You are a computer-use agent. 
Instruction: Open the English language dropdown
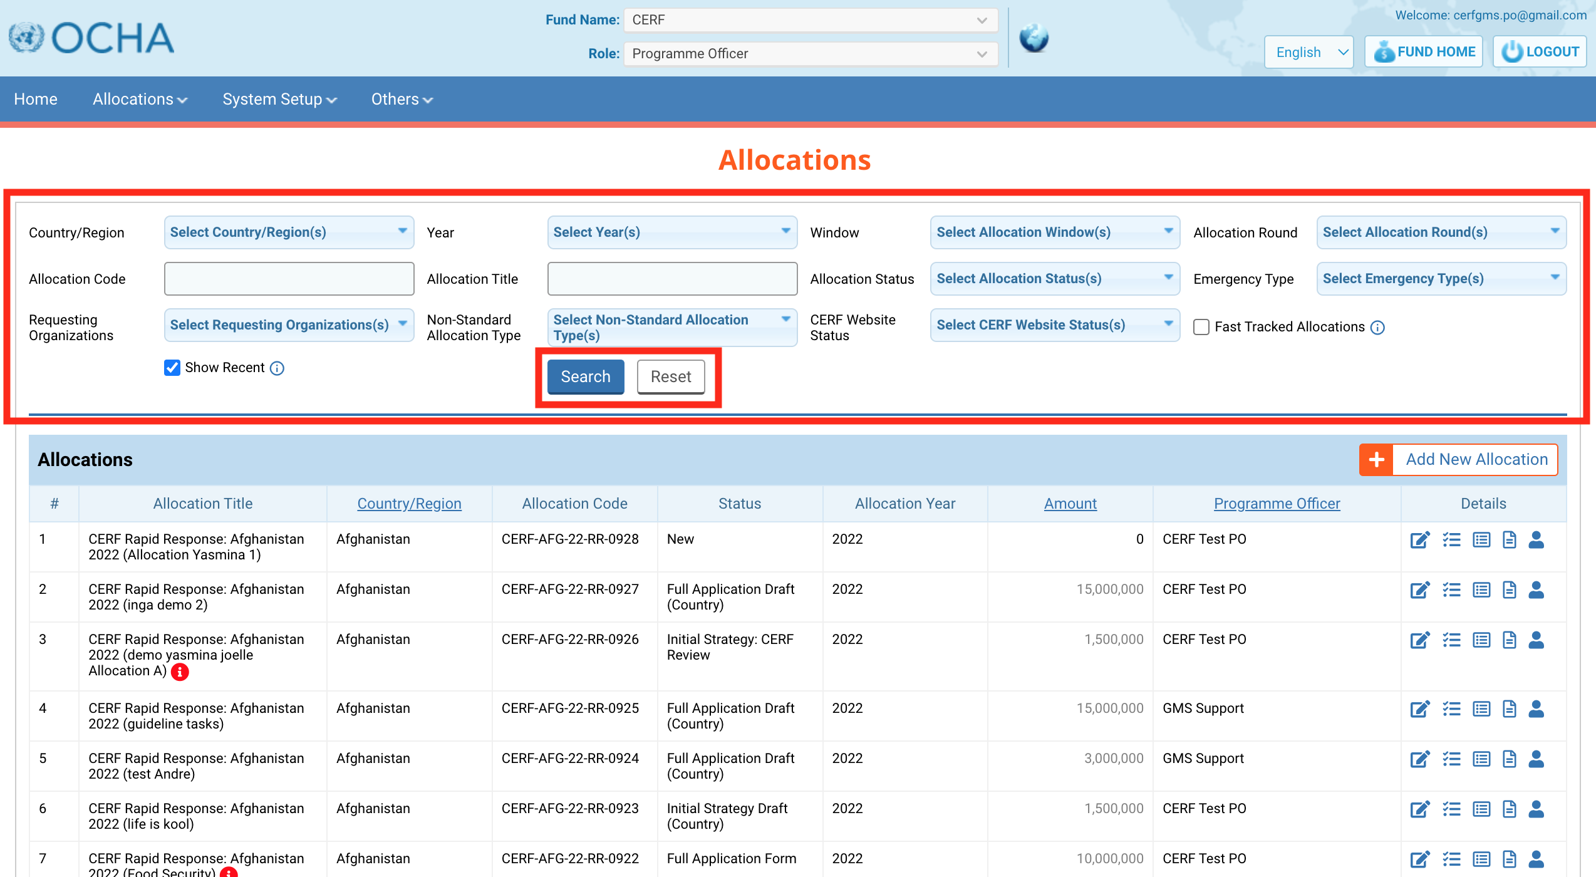coord(1309,52)
